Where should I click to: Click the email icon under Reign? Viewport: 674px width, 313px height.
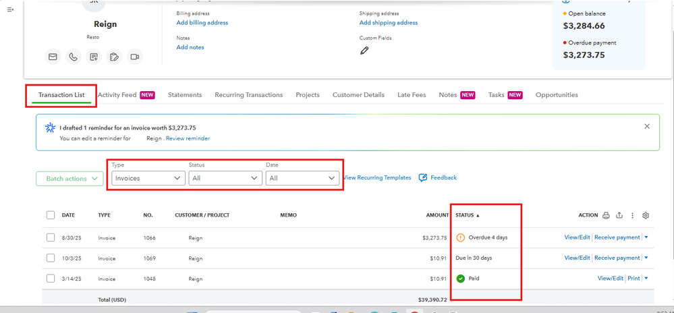(53, 57)
